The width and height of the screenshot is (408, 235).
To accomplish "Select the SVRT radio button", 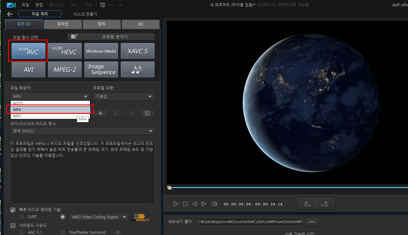I will click(x=22, y=217).
